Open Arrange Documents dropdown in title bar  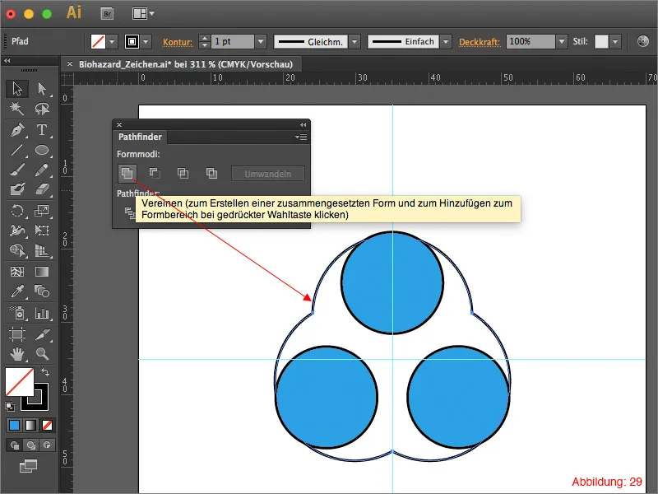(143, 14)
